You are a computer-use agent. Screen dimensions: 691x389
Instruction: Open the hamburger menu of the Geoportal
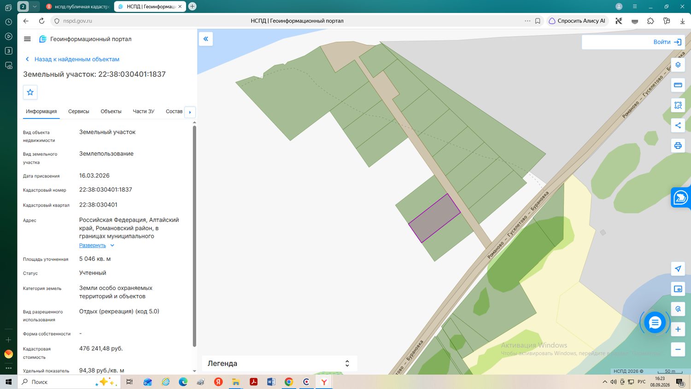click(27, 39)
